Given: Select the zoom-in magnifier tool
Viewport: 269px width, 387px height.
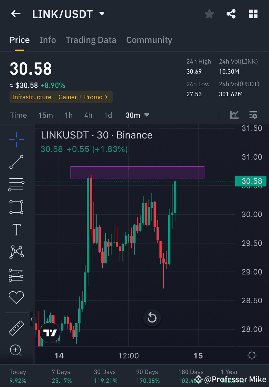Looking at the screenshot, I should pos(16,350).
